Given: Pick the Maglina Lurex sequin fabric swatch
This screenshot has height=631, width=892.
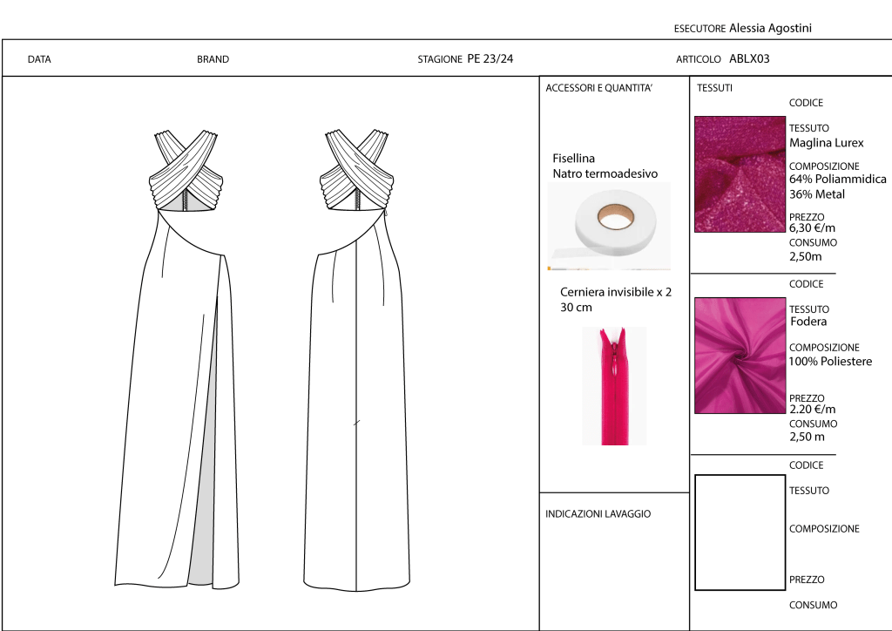Looking at the screenshot, I should click(740, 174).
